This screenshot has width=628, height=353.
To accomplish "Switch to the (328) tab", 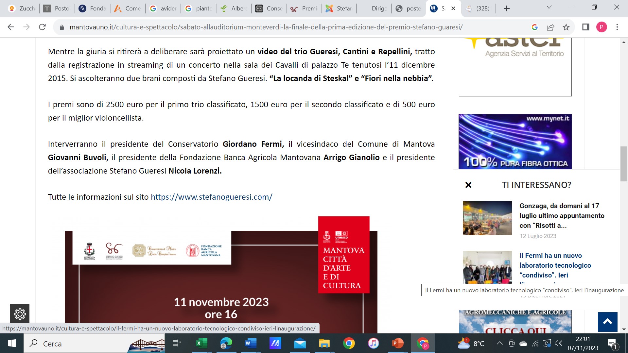I will click(479, 8).
